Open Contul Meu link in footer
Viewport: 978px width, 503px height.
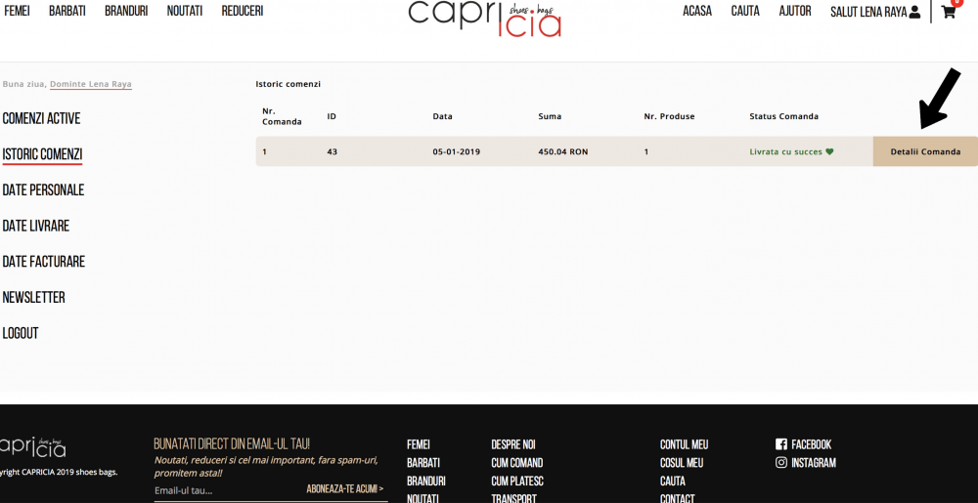point(684,444)
